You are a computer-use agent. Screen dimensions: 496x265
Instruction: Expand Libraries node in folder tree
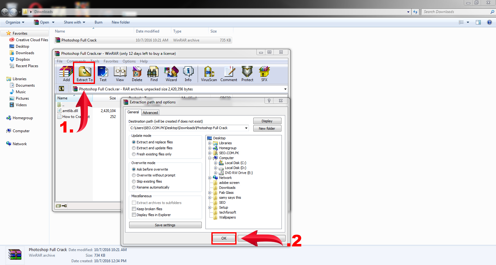click(210, 143)
